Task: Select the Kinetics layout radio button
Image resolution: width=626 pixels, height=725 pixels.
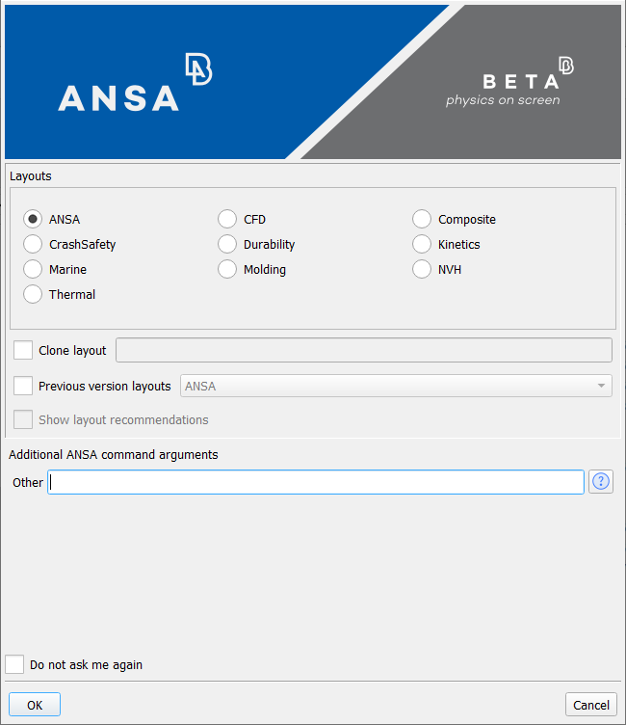Action: 422,245
